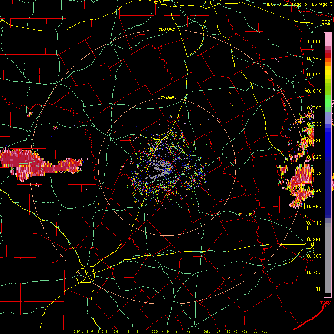Click the "0.5 DEG" elevation text
334x334 pixels.
pyautogui.click(x=179, y=331)
